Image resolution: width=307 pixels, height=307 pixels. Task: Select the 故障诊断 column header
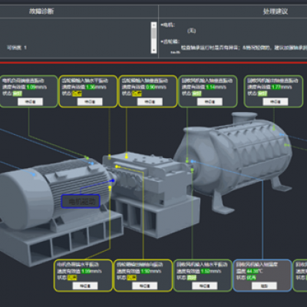(41, 12)
